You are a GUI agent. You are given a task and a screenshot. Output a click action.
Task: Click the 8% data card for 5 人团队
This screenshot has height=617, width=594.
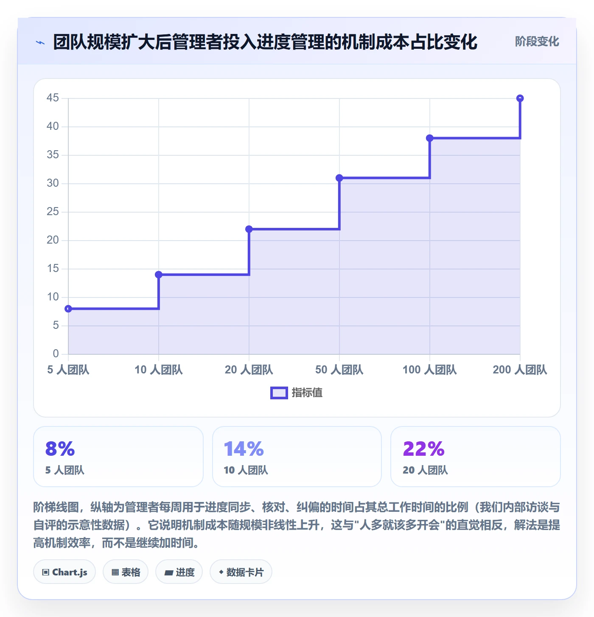coord(118,457)
